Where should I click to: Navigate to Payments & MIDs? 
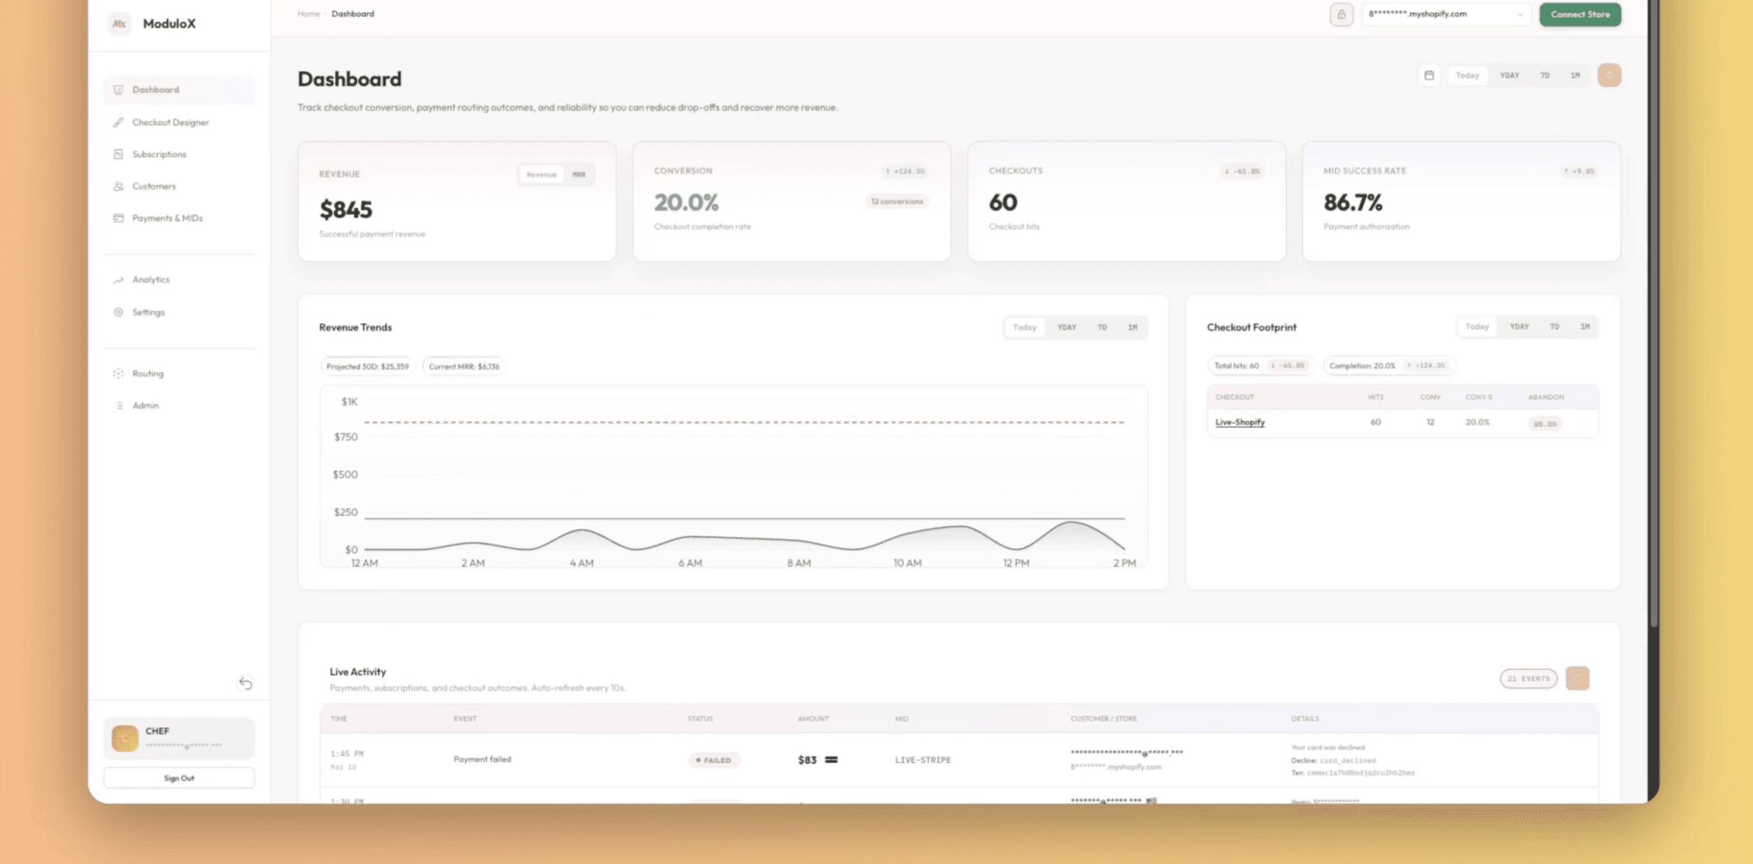click(167, 218)
